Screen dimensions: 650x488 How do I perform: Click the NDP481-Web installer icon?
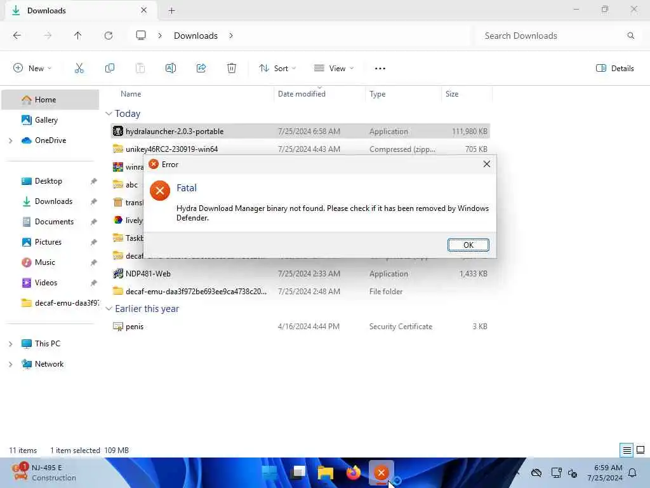tap(117, 273)
